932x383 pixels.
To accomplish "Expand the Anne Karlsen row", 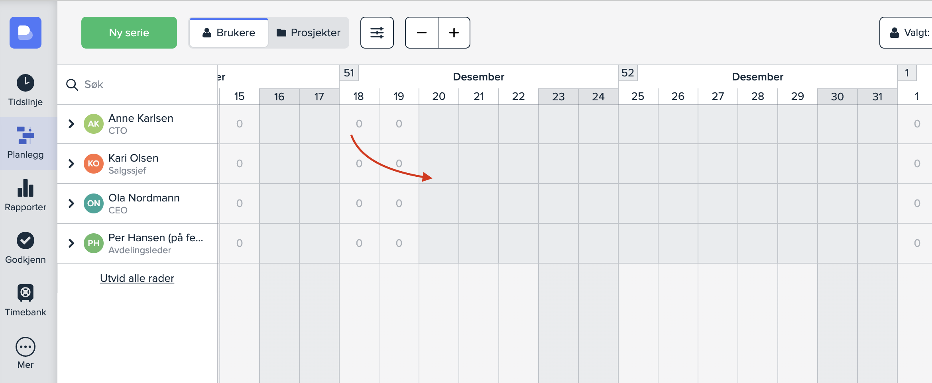I will pos(71,124).
